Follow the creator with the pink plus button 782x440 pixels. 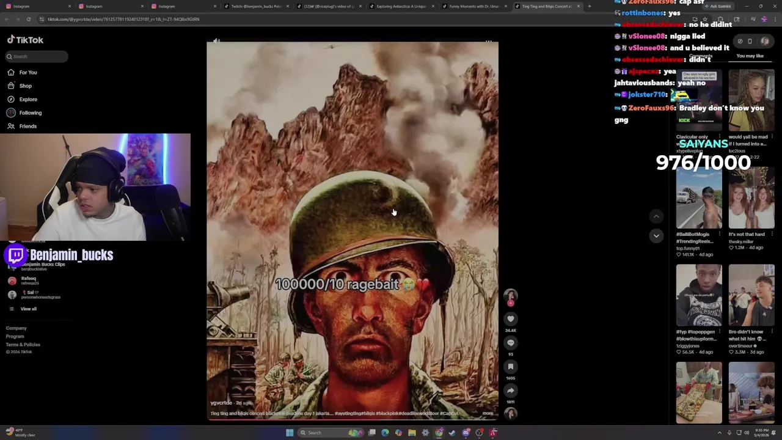coord(511,303)
